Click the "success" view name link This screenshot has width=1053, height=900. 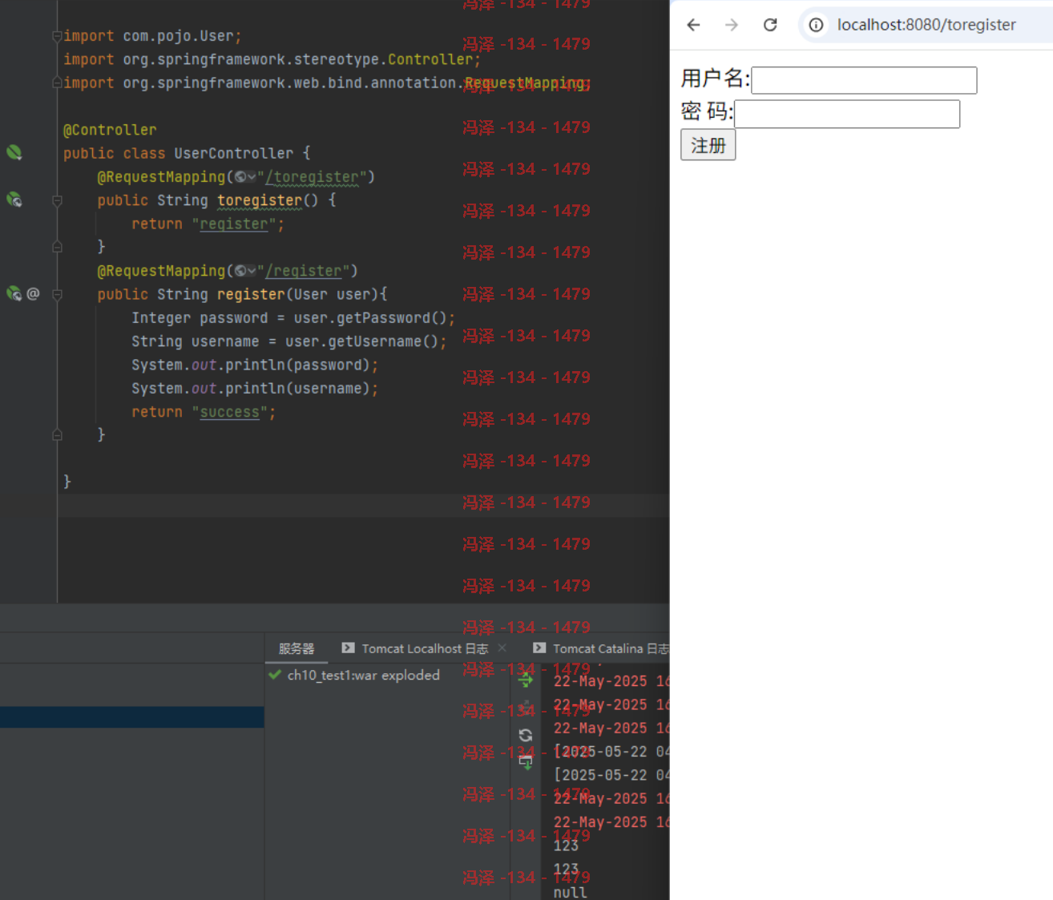pyautogui.click(x=230, y=412)
